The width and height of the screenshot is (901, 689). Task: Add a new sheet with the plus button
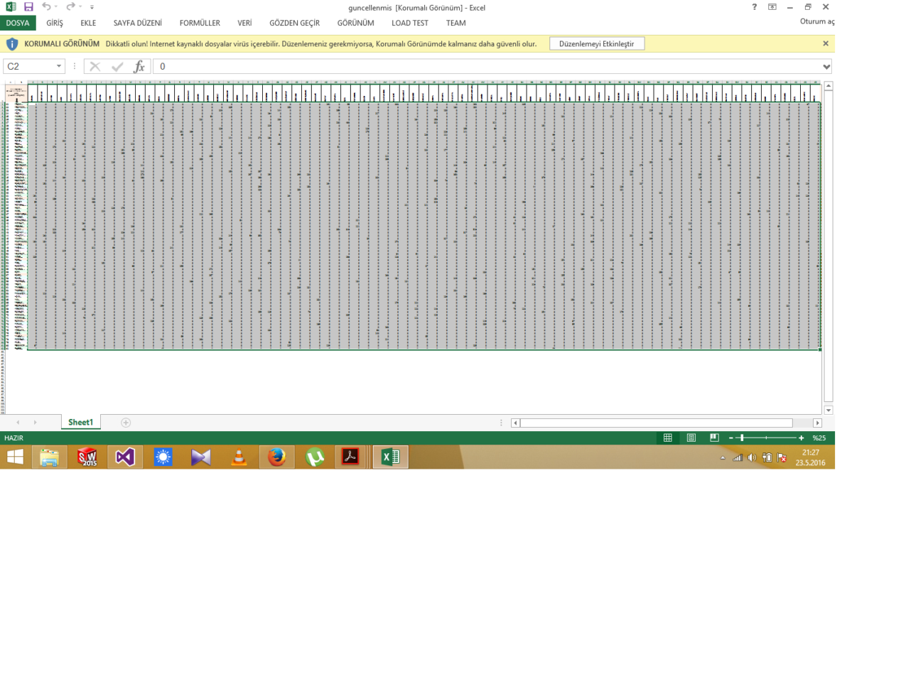(125, 422)
